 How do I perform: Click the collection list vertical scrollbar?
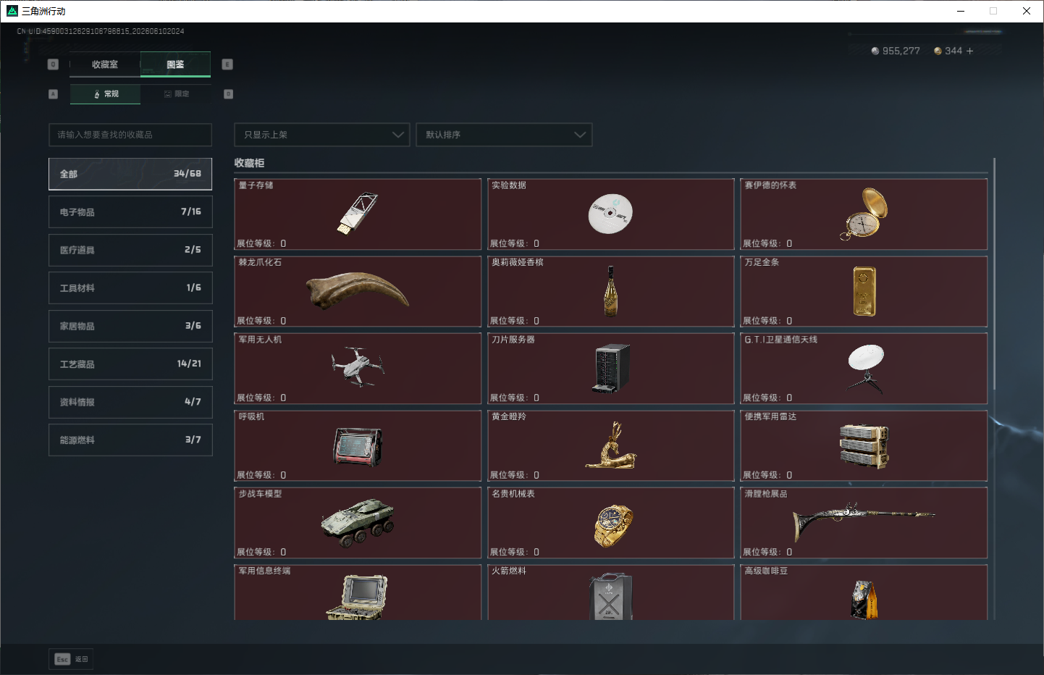[995, 274]
